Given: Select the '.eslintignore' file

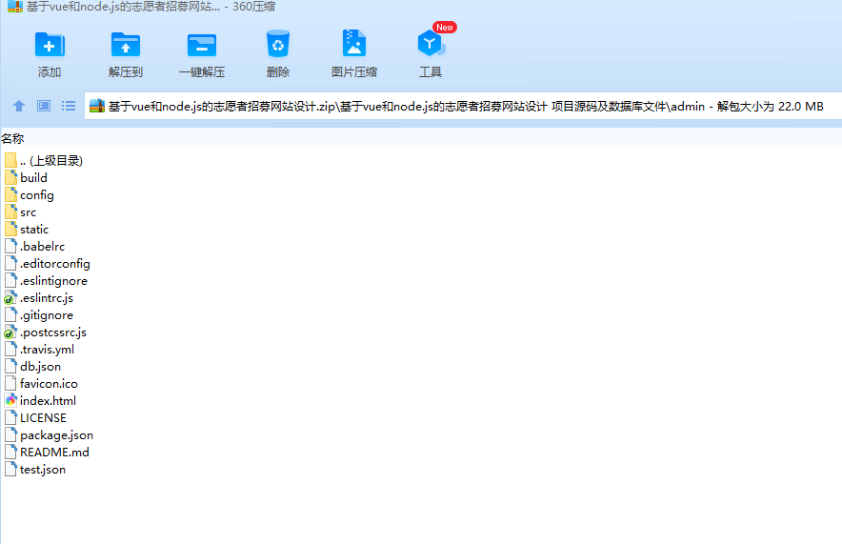Looking at the screenshot, I should 53,281.
